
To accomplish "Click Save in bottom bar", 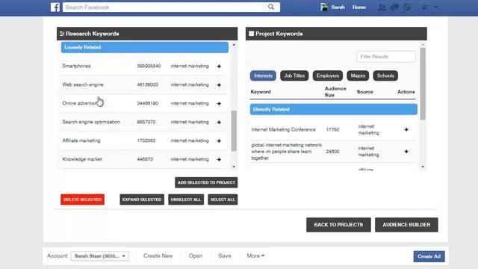I will (225, 256).
